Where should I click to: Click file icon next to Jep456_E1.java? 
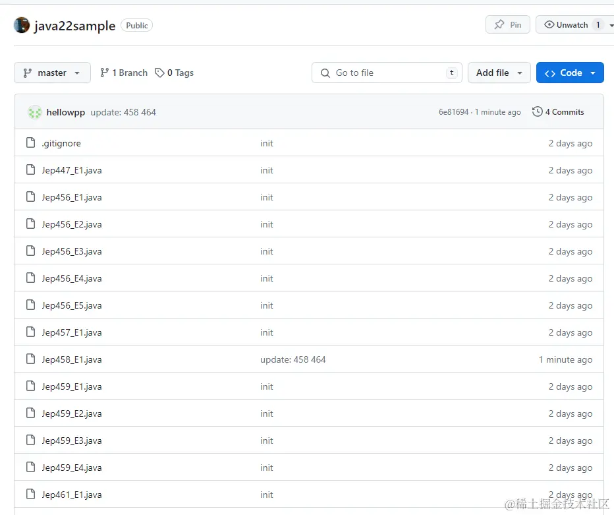[x=30, y=197]
